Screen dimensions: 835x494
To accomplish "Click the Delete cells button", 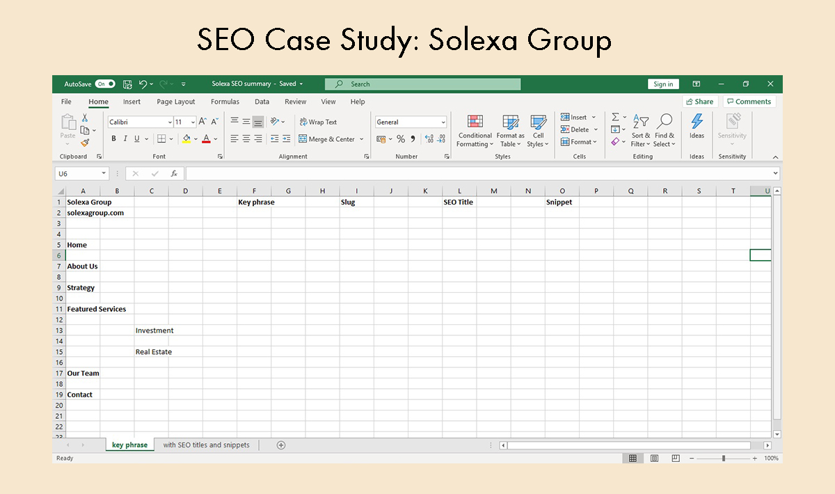I will pos(579,129).
